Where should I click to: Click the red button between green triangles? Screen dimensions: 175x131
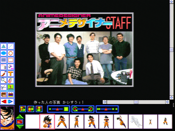coord(20,122)
